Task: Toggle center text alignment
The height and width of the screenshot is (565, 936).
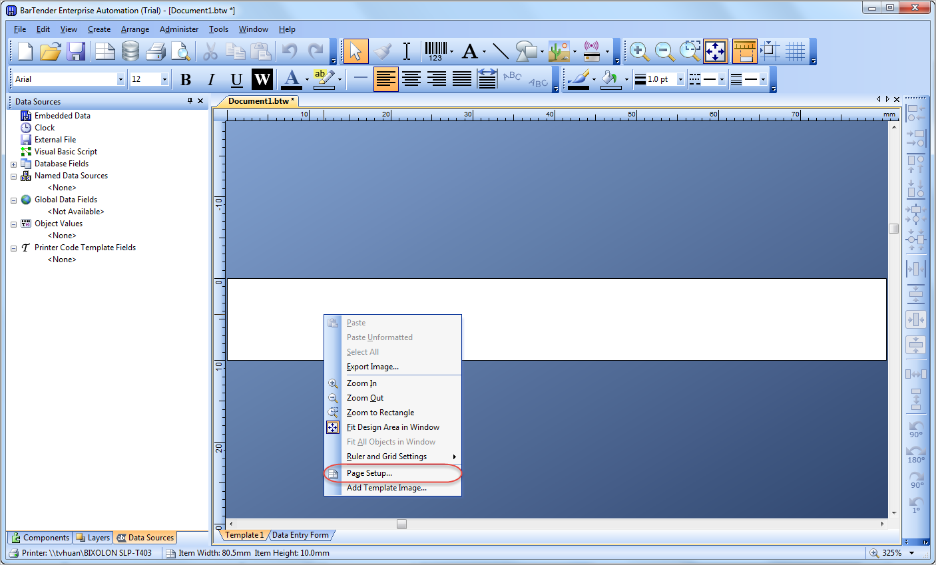Action: (411, 79)
